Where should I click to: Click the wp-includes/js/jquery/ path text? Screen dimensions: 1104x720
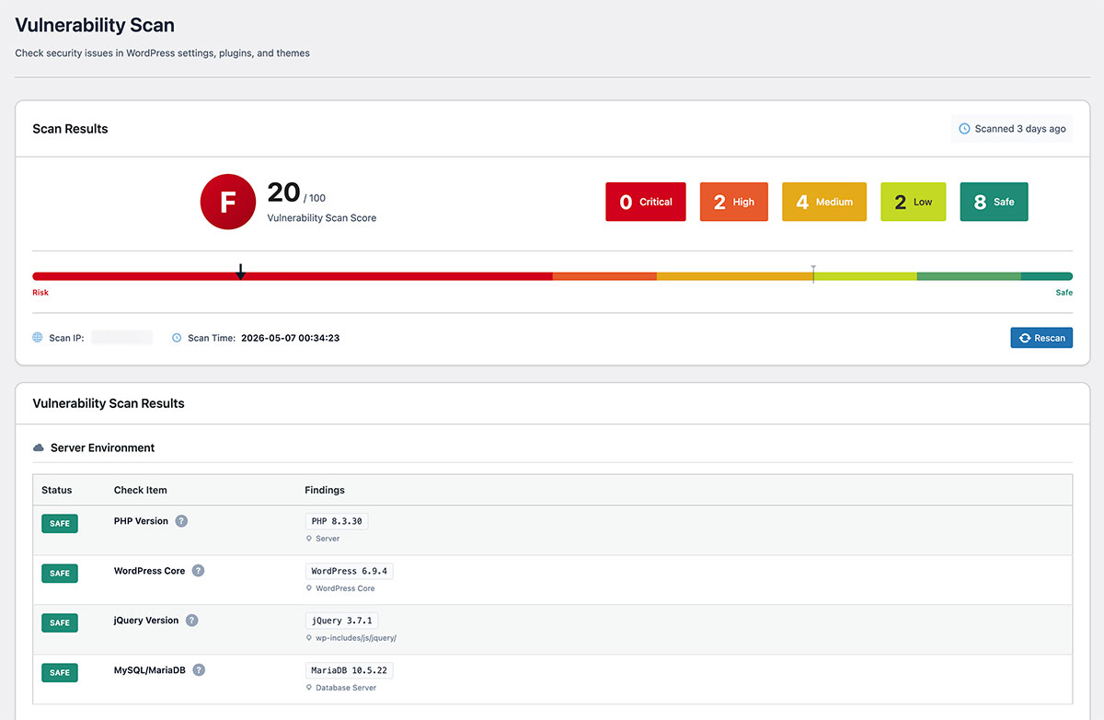click(x=356, y=638)
